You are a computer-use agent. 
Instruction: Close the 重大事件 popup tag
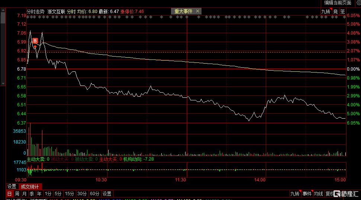tap(197, 11)
